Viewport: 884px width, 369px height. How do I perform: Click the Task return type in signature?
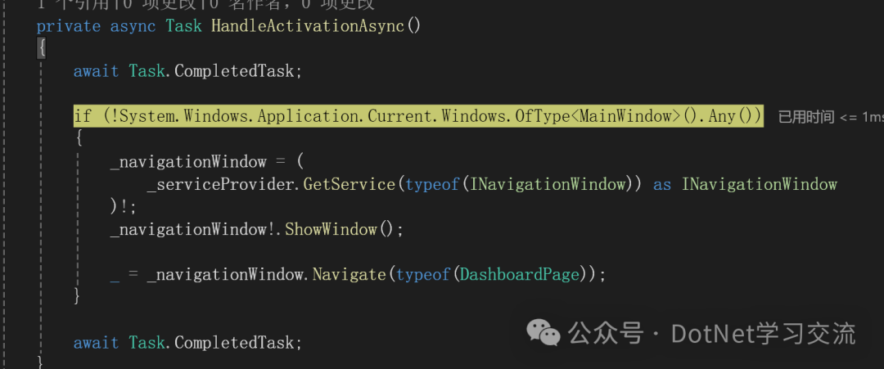tap(184, 26)
